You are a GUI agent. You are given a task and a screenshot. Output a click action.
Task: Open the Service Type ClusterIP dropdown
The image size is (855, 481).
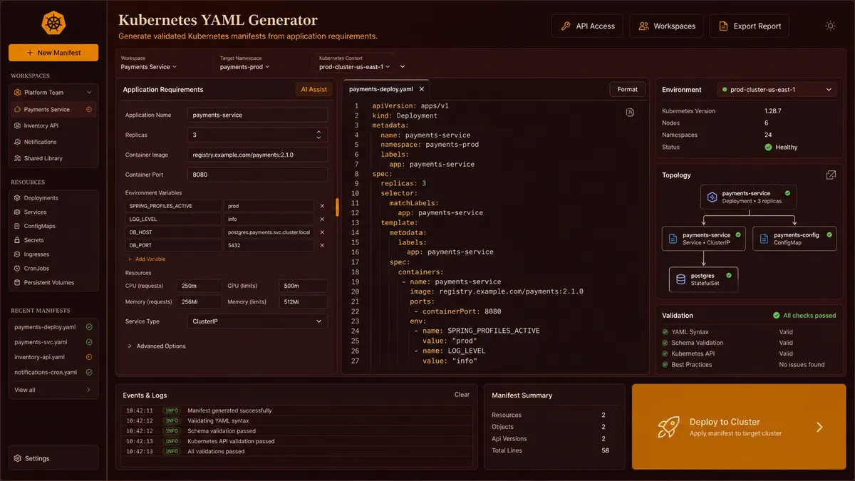[x=257, y=321]
